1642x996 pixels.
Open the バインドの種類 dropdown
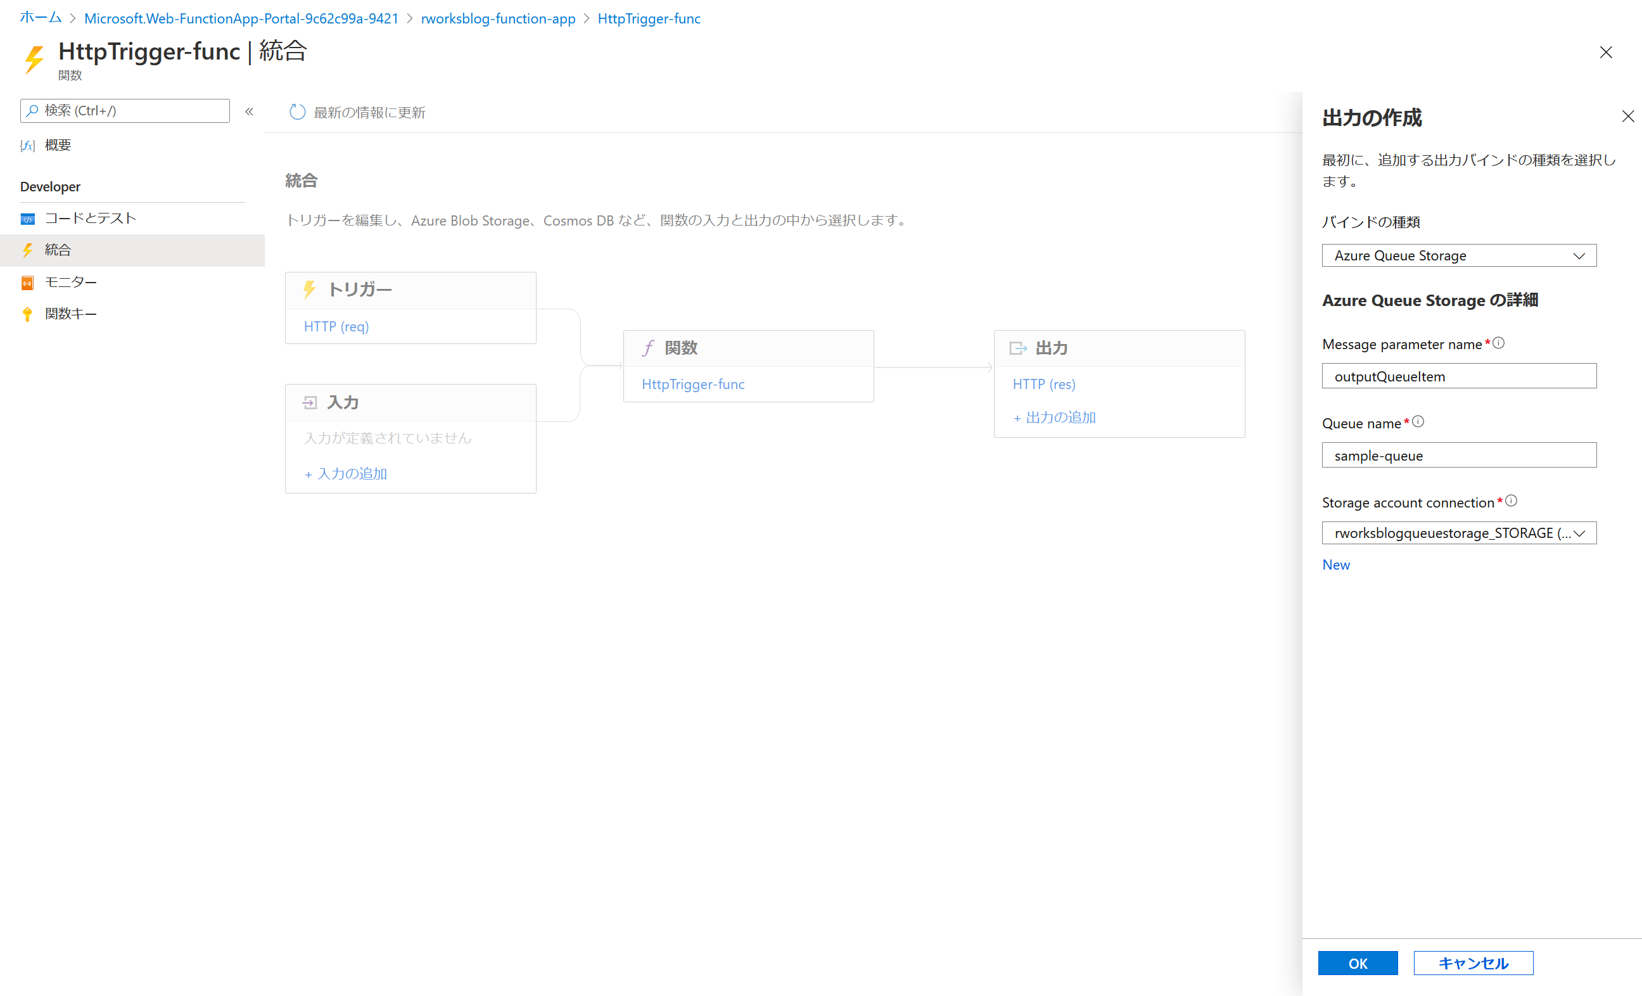(x=1459, y=255)
